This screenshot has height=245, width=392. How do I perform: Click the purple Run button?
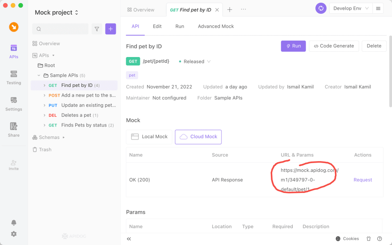coord(293,46)
